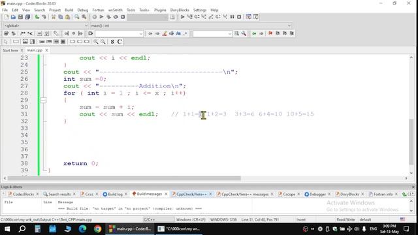Launch Google Chrome from taskbar

click(x=97, y=229)
